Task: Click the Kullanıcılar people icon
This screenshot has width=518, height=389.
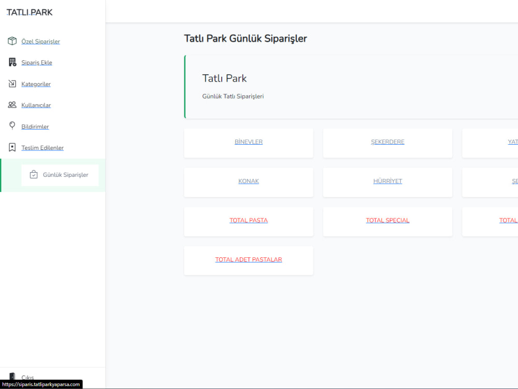Action: (12, 105)
